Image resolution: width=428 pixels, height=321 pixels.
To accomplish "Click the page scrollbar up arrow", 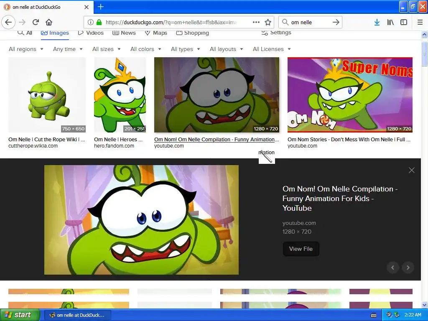I will [x=424, y=34].
